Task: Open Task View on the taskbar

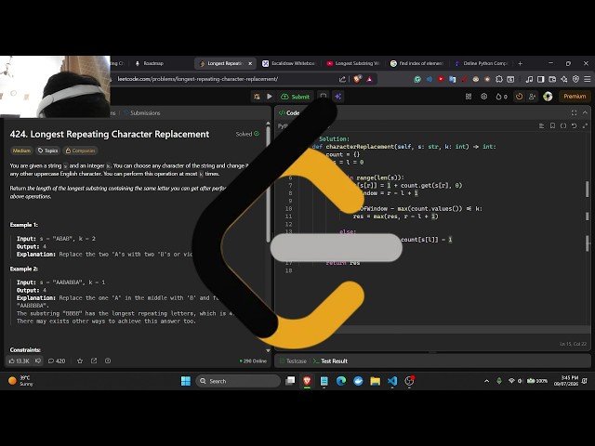Action: pyautogui.click(x=290, y=381)
